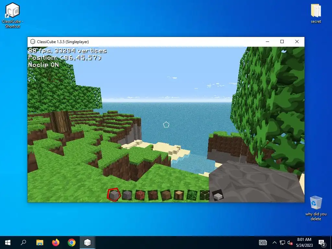Close the ClassiCube window
332x249 pixels.
pyautogui.click(x=297, y=42)
